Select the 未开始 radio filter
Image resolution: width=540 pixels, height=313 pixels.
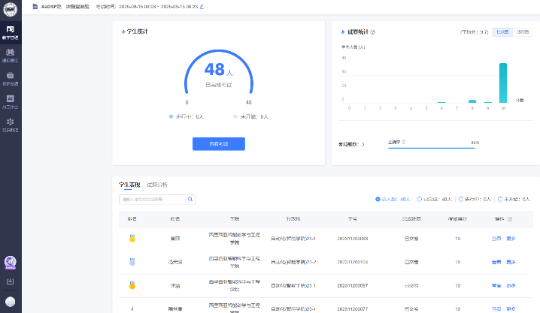click(502, 200)
